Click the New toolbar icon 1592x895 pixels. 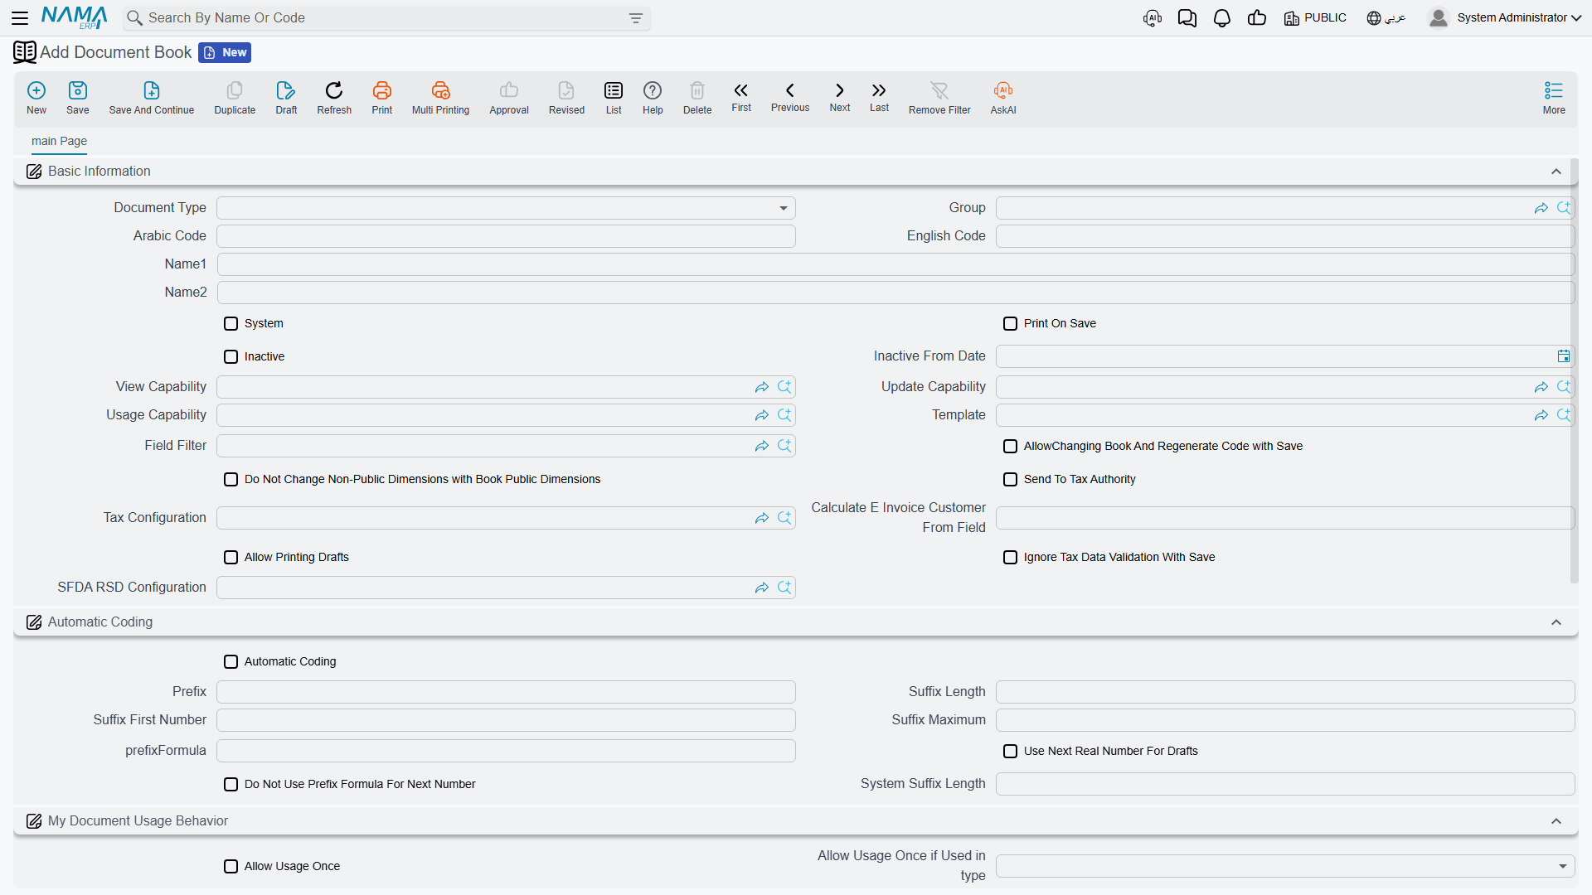(x=36, y=97)
